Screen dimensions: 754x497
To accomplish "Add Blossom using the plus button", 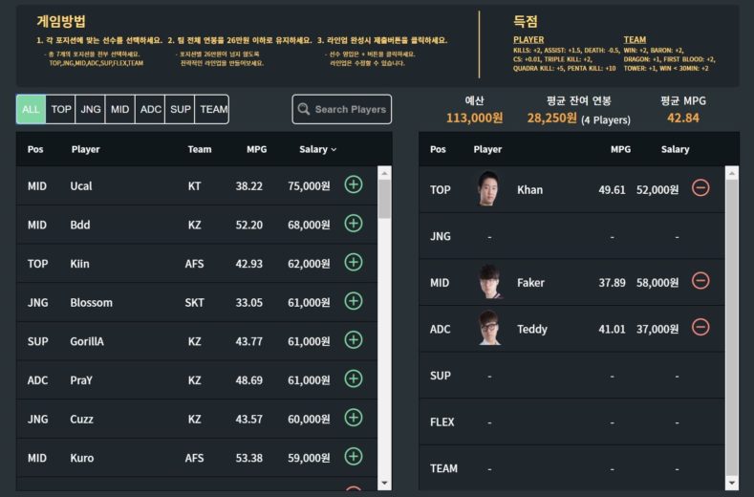I will [354, 301].
